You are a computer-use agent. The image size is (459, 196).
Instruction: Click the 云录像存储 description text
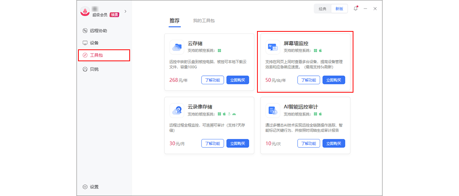pos(207,128)
